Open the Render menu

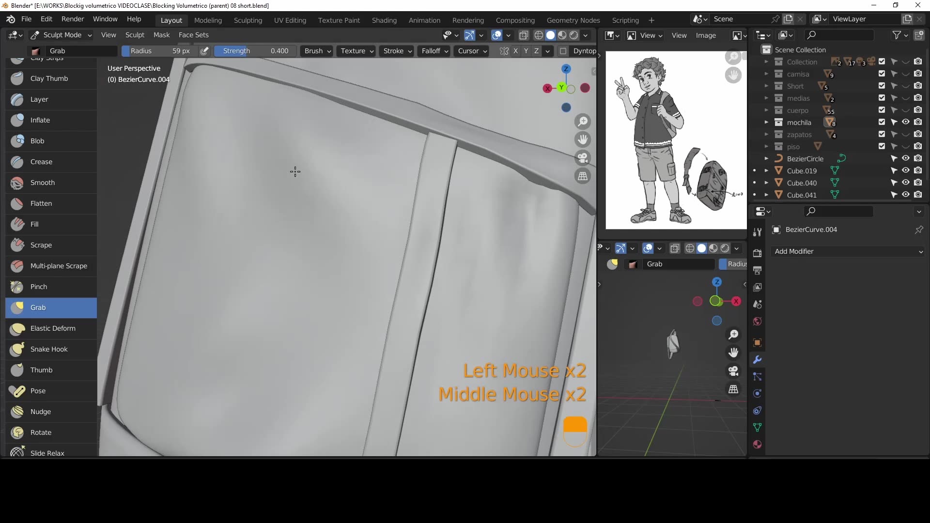pos(73,19)
